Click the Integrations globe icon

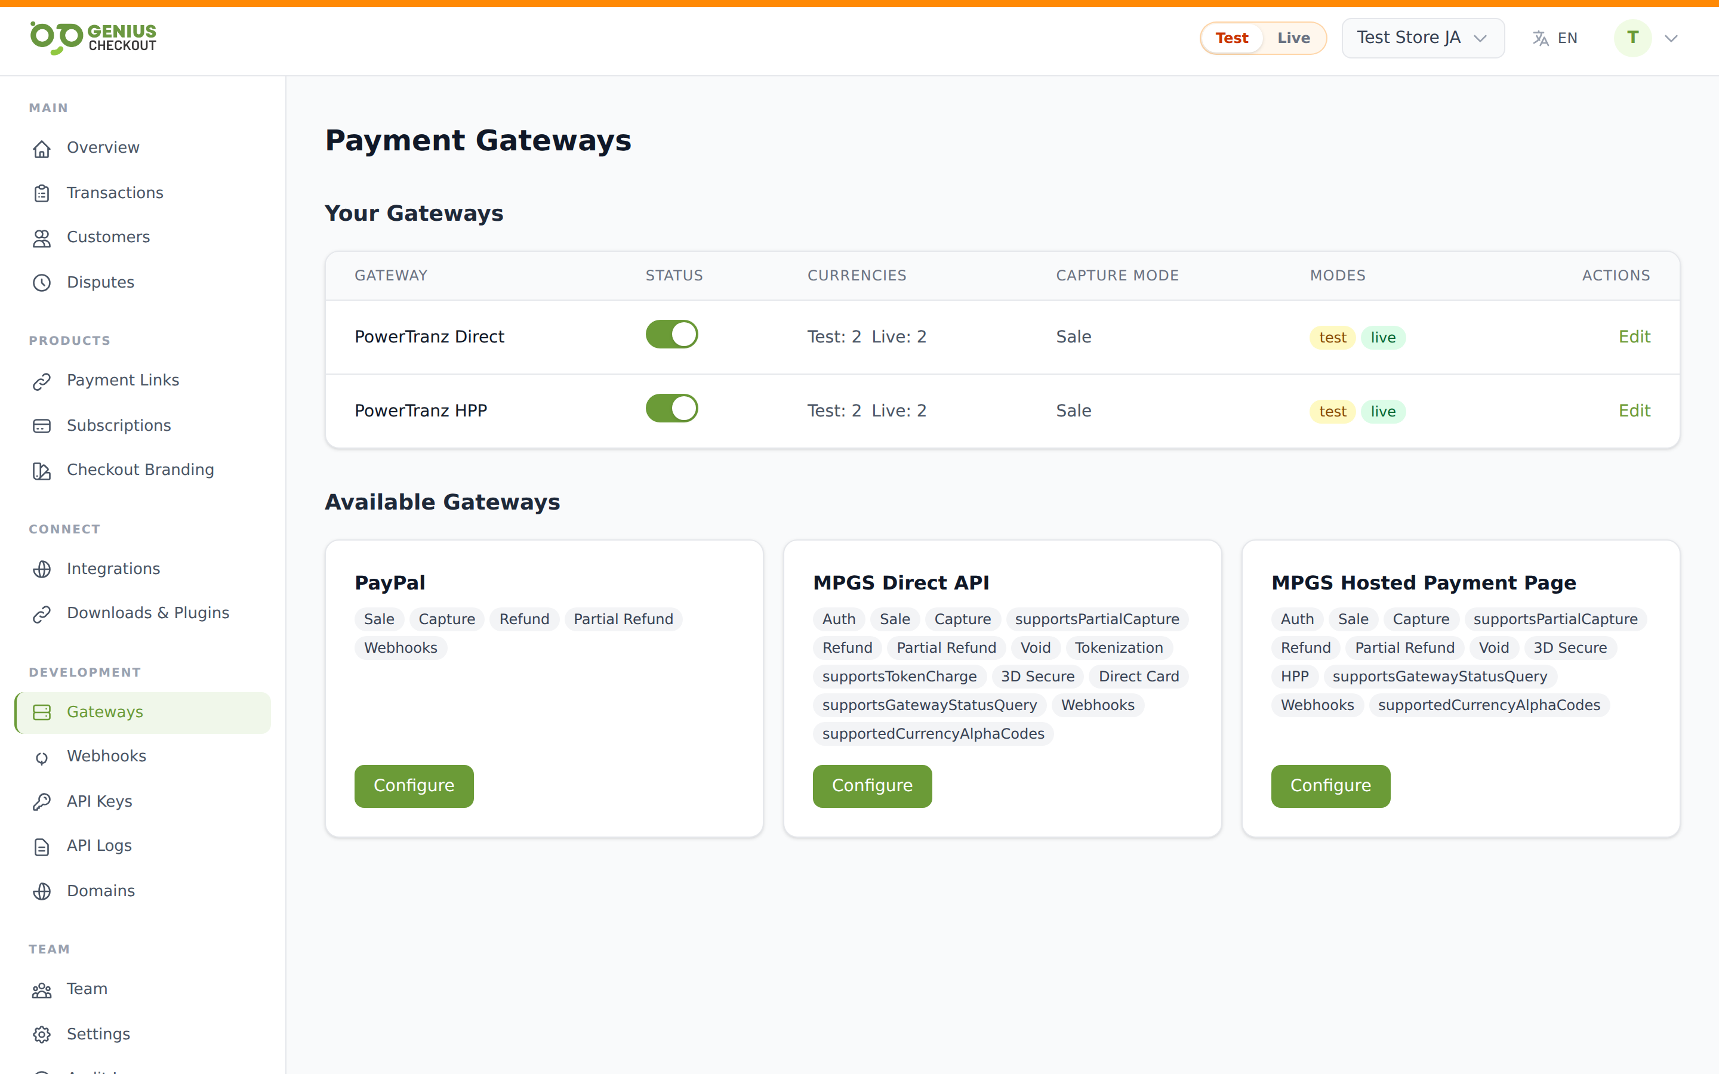click(42, 569)
